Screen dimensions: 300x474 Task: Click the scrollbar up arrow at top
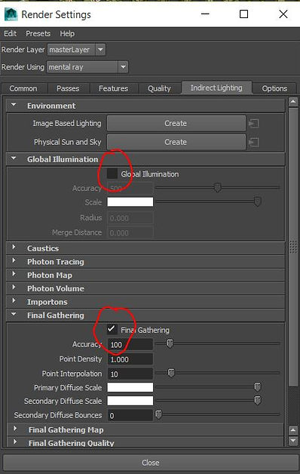[x=293, y=102]
